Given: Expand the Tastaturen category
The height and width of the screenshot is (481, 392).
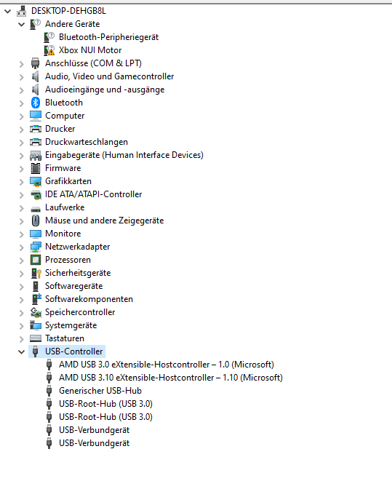Looking at the screenshot, I should click(21, 339).
